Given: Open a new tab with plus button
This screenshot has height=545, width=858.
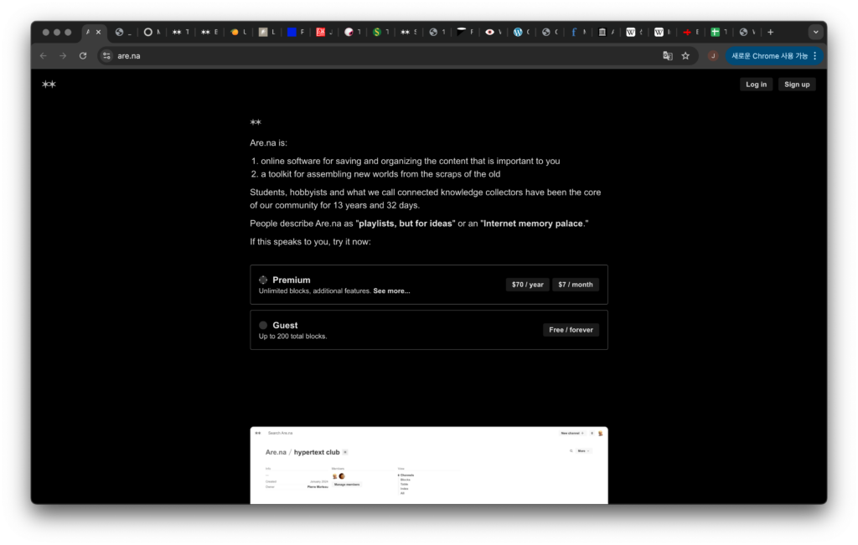Looking at the screenshot, I should [771, 33].
